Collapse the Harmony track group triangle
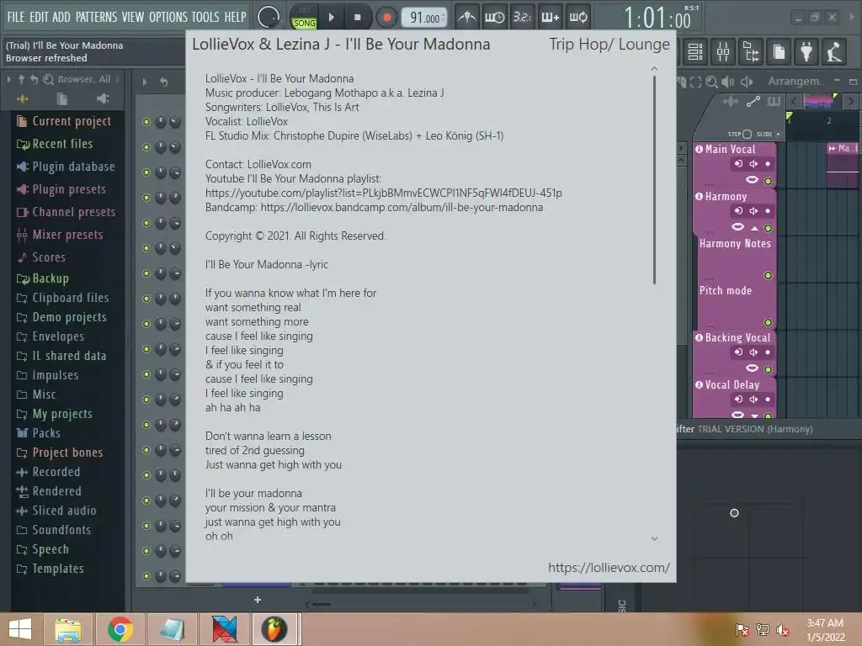 755,228
